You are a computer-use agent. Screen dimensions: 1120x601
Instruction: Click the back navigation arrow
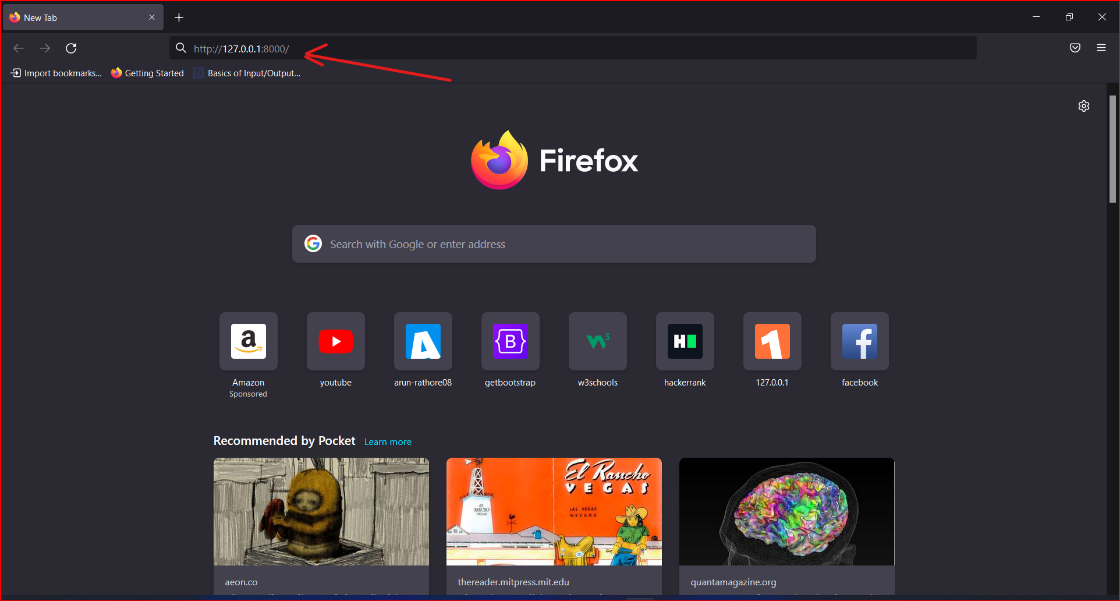(x=19, y=48)
